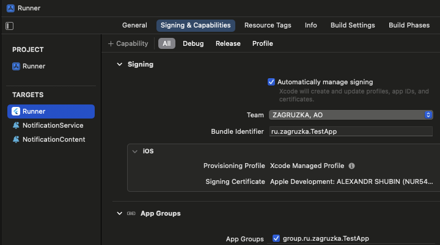The height and width of the screenshot is (245, 440).
Task: Select the Profile configuration filter
Action: click(x=263, y=43)
